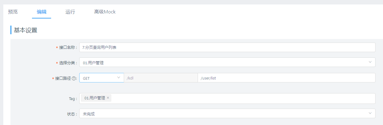Click the 基本设置 section heading

(25, 30)
